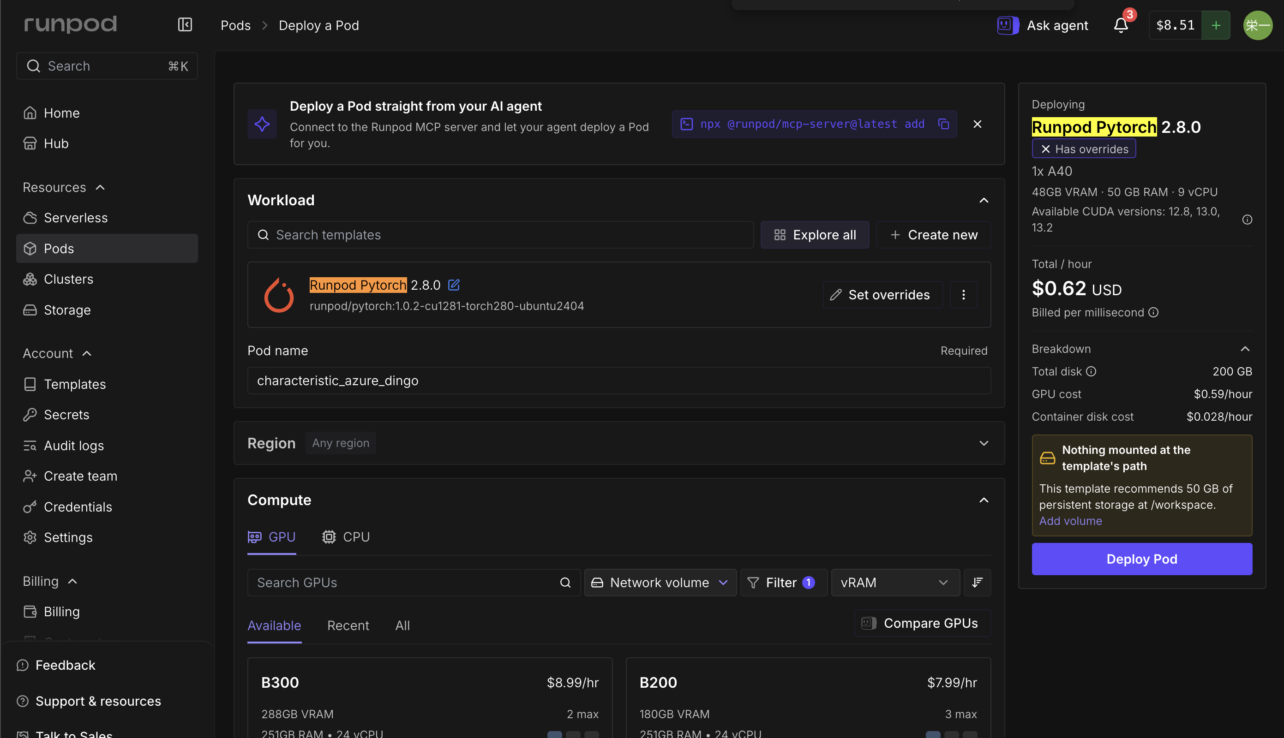
Task: Open the vRAM sort dropdown
Action: tap(895, 583)
